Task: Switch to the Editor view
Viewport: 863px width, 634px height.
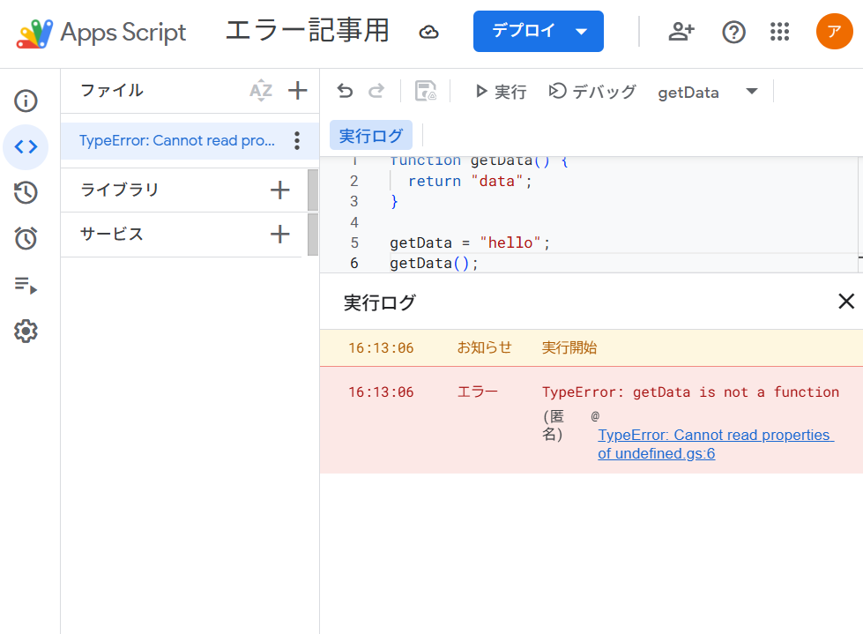Action: (26, 145)
